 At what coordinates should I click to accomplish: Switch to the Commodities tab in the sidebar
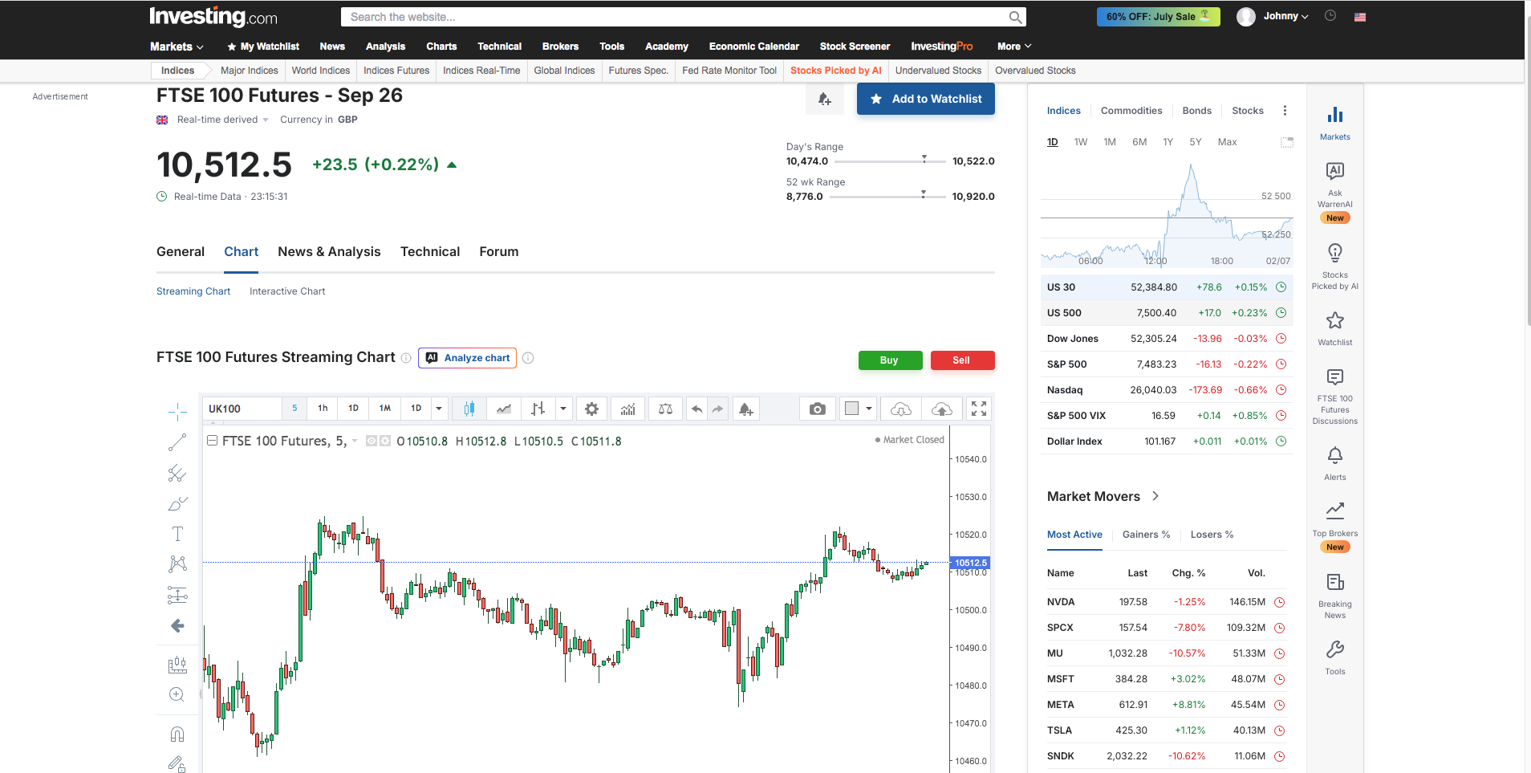pyautogui.click(x=1131, y=111)
